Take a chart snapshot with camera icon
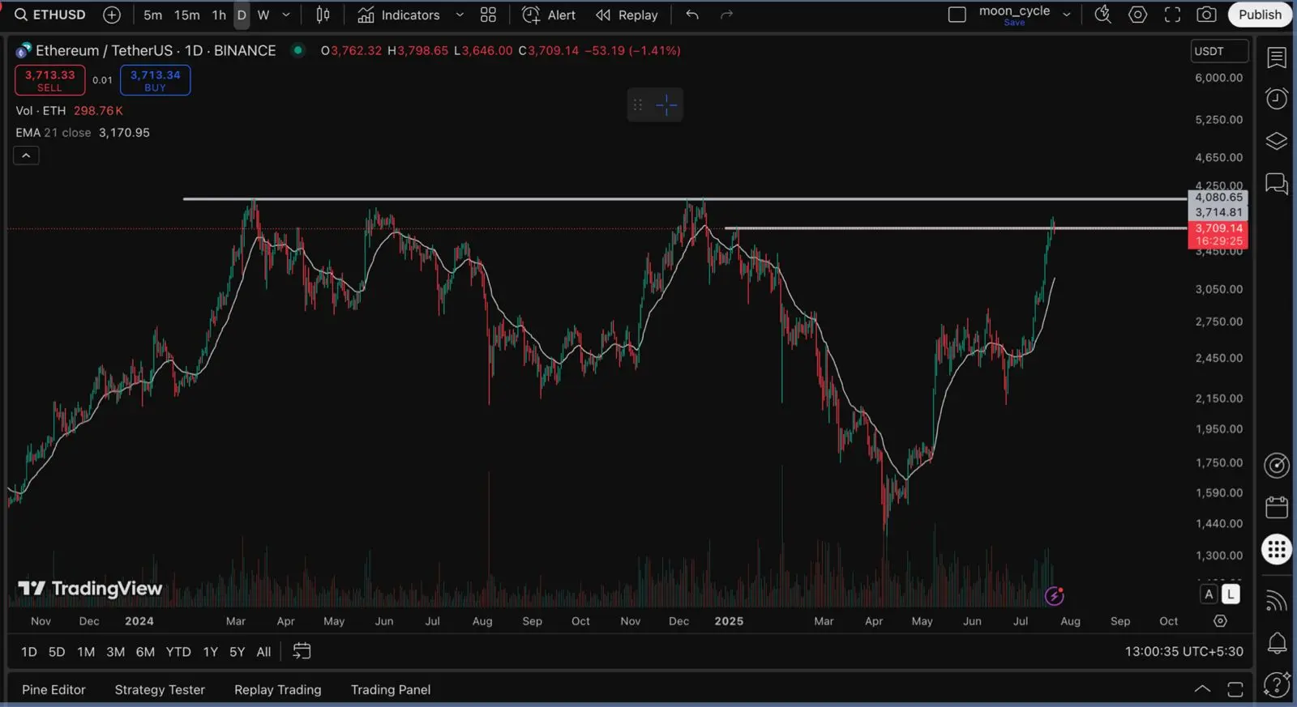1297x707 pixels. point(1206,15)
